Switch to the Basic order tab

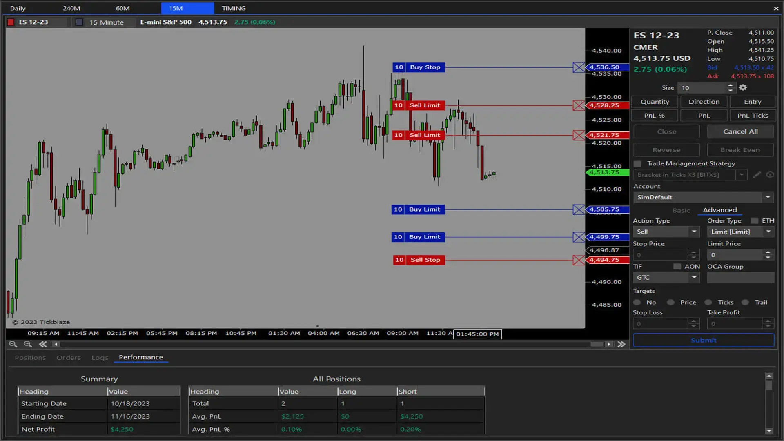681,210
